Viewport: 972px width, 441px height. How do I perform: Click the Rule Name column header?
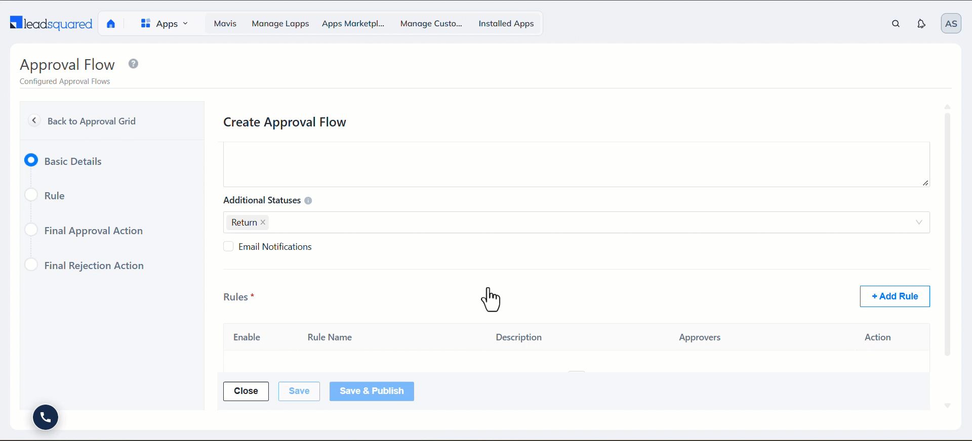tap(330, 337)
